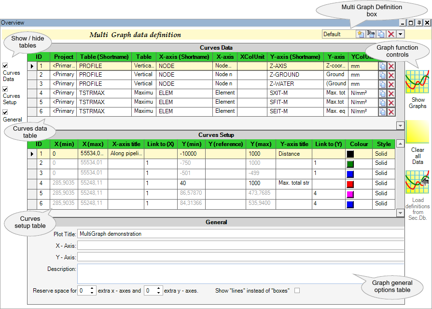Toggle the Curves Setup table checkbox
The width and height of the screenshot is (432, 309).
point(5,89)
